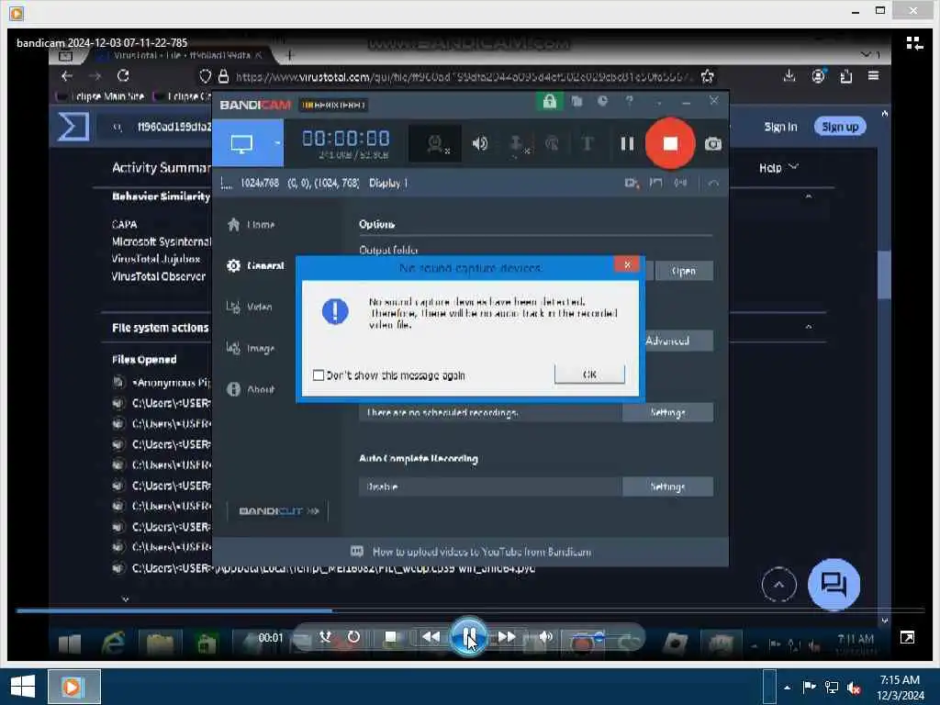Click Bandicam microphone icon

[516, 144]
